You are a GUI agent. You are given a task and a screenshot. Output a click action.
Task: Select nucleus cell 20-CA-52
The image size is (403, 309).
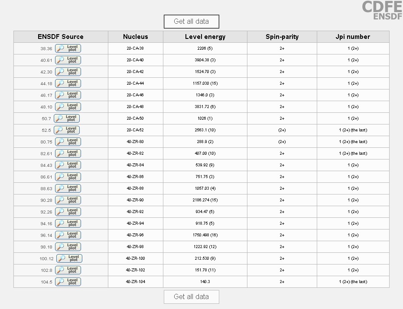click(135, 130)
